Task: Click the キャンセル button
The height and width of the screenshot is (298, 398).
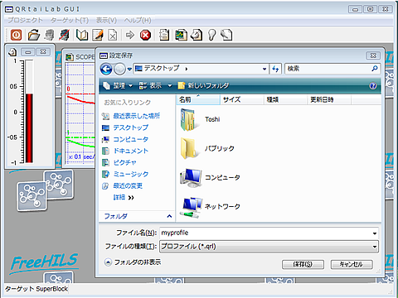Action: (x=352, y=264)
